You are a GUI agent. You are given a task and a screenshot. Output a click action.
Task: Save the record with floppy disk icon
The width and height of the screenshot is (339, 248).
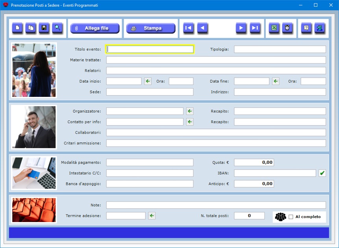click(x=44, y=28)
